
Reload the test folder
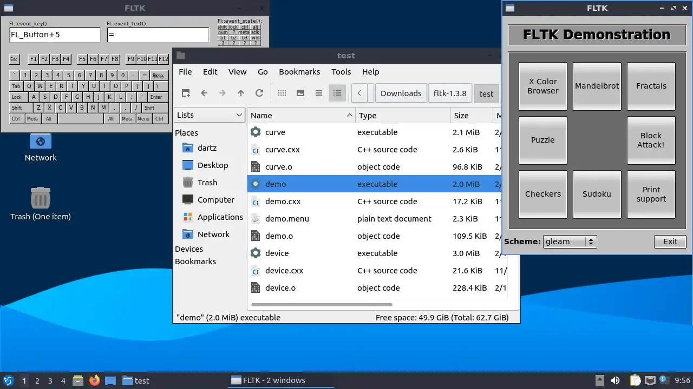[x=259, y=93]
